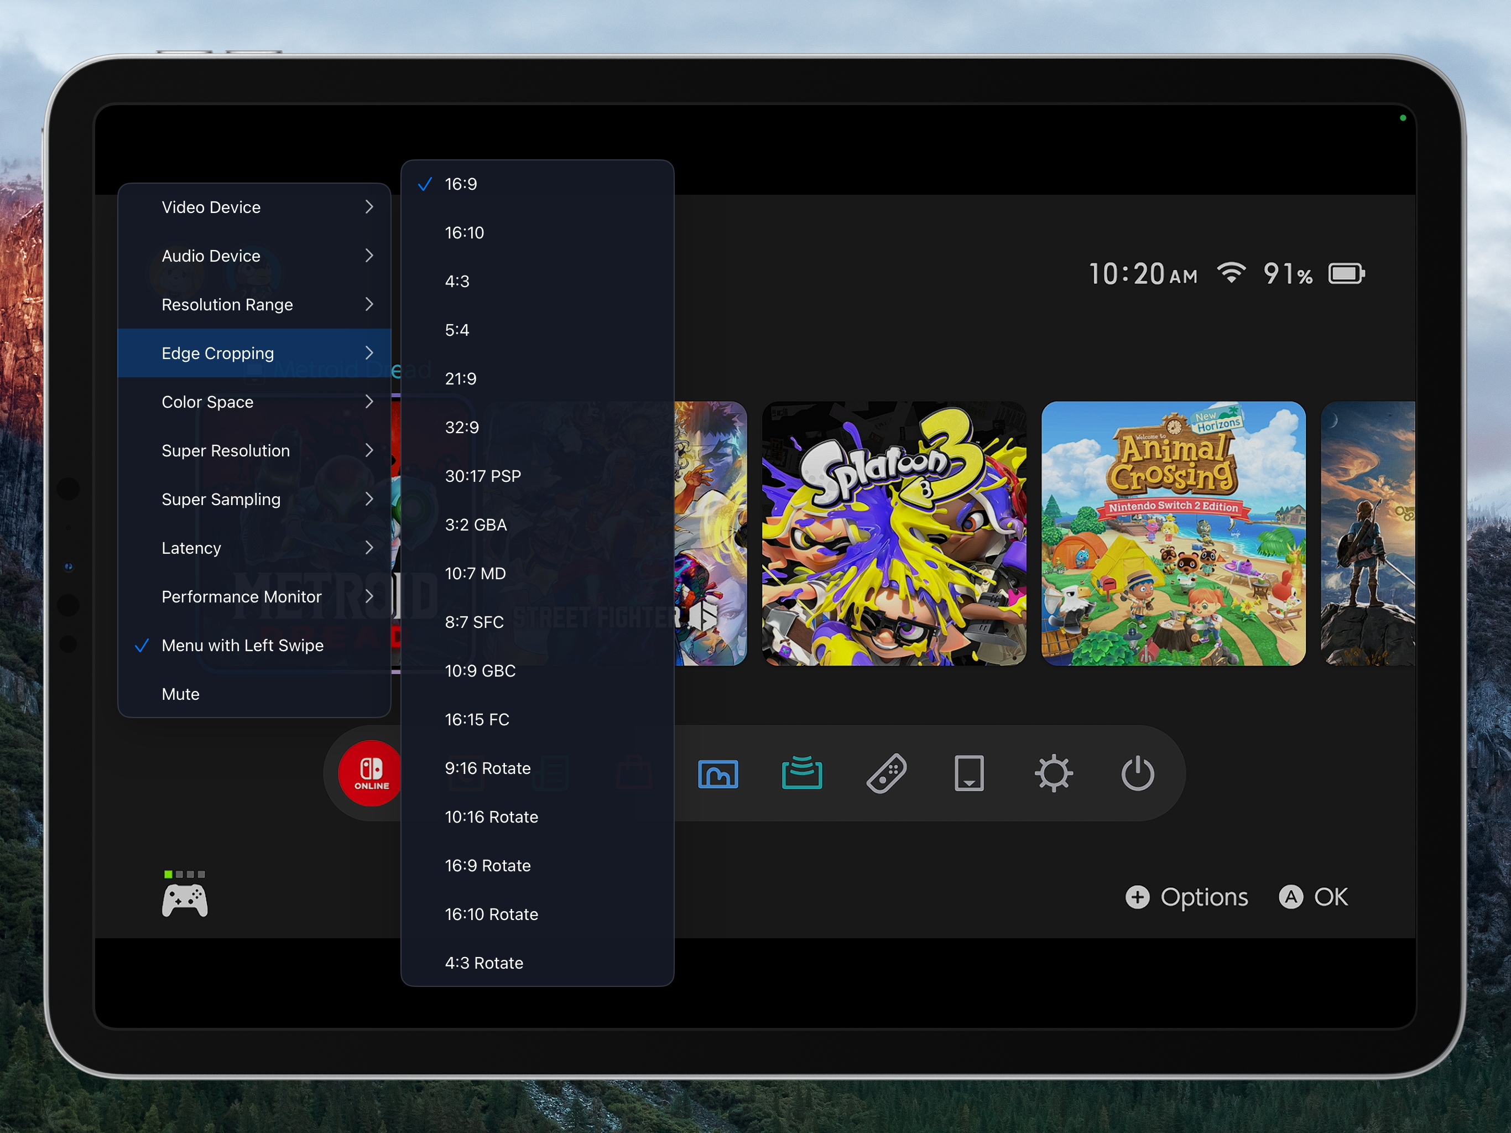Click the plus Options icon
The height and width of the screenshot is (1133, 1511).
click(x=1137, y=897)
